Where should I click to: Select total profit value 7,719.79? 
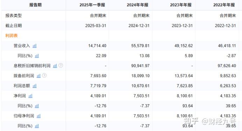coord(98,86)
